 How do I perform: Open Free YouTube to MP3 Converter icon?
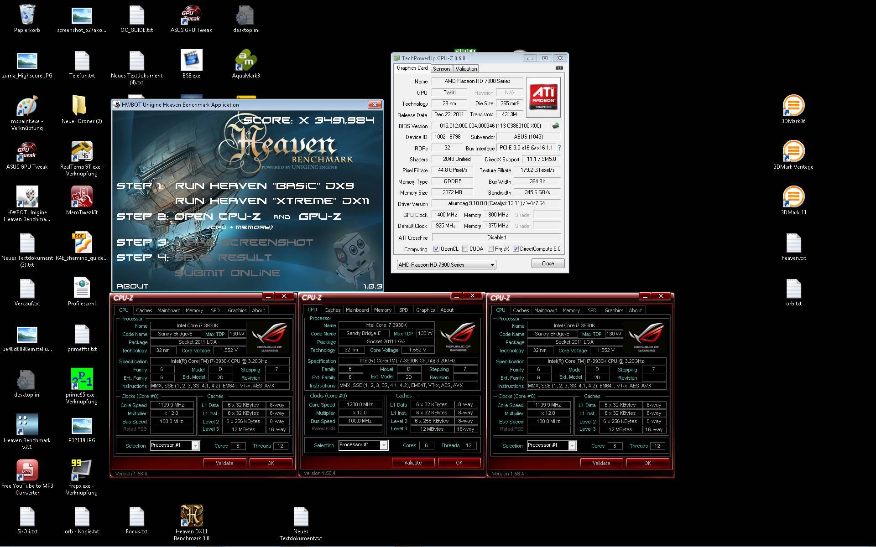[27, 470]
